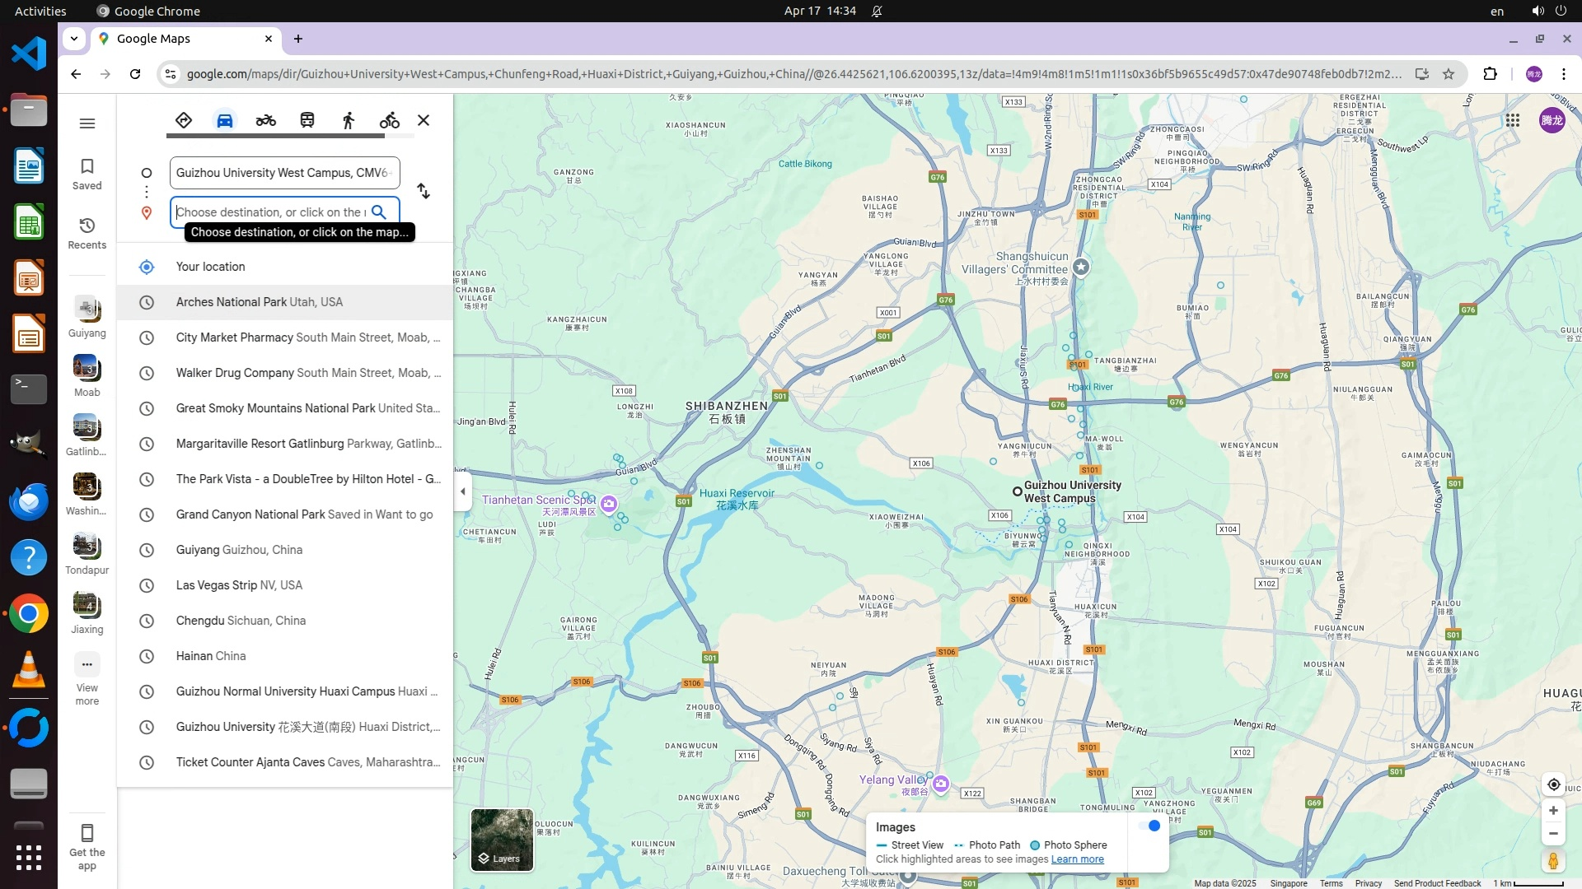Select Arches National Park suggestion
Image resolution: width=1582 pixels, height=889 pixels.
[259, 302]
